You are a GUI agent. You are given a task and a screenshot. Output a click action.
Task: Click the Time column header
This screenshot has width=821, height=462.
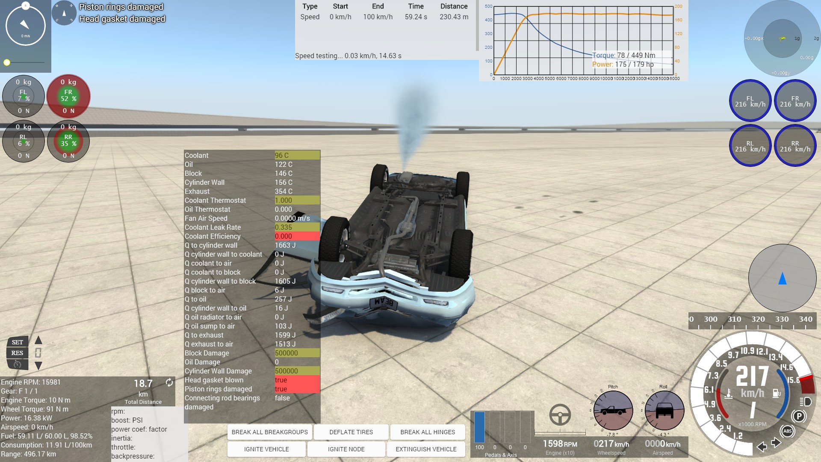click(416, 6)
